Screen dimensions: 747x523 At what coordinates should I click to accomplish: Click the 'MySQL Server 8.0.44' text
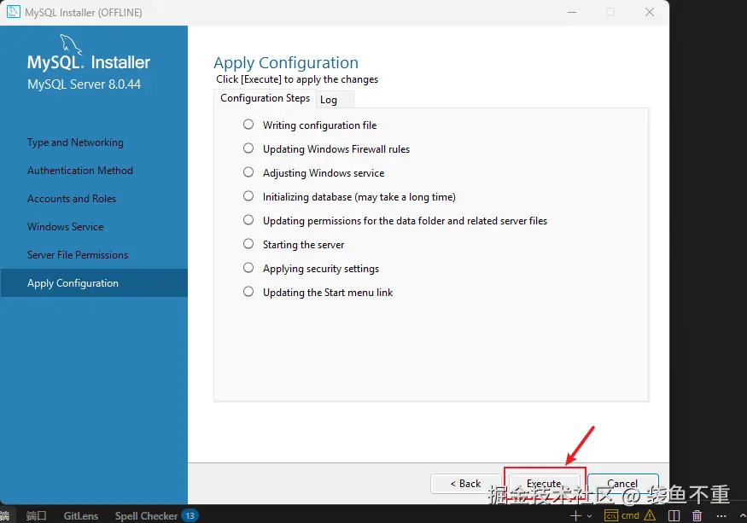85,84
